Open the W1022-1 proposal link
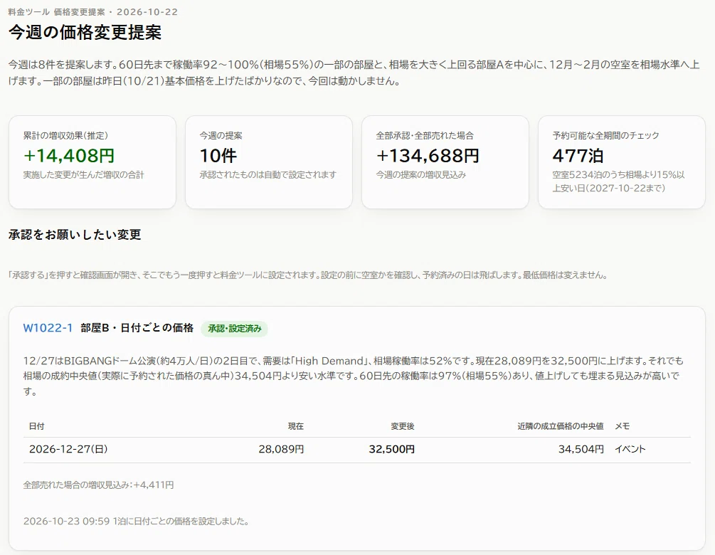Screen dimensions: 715x555 (x=48, y=328)
